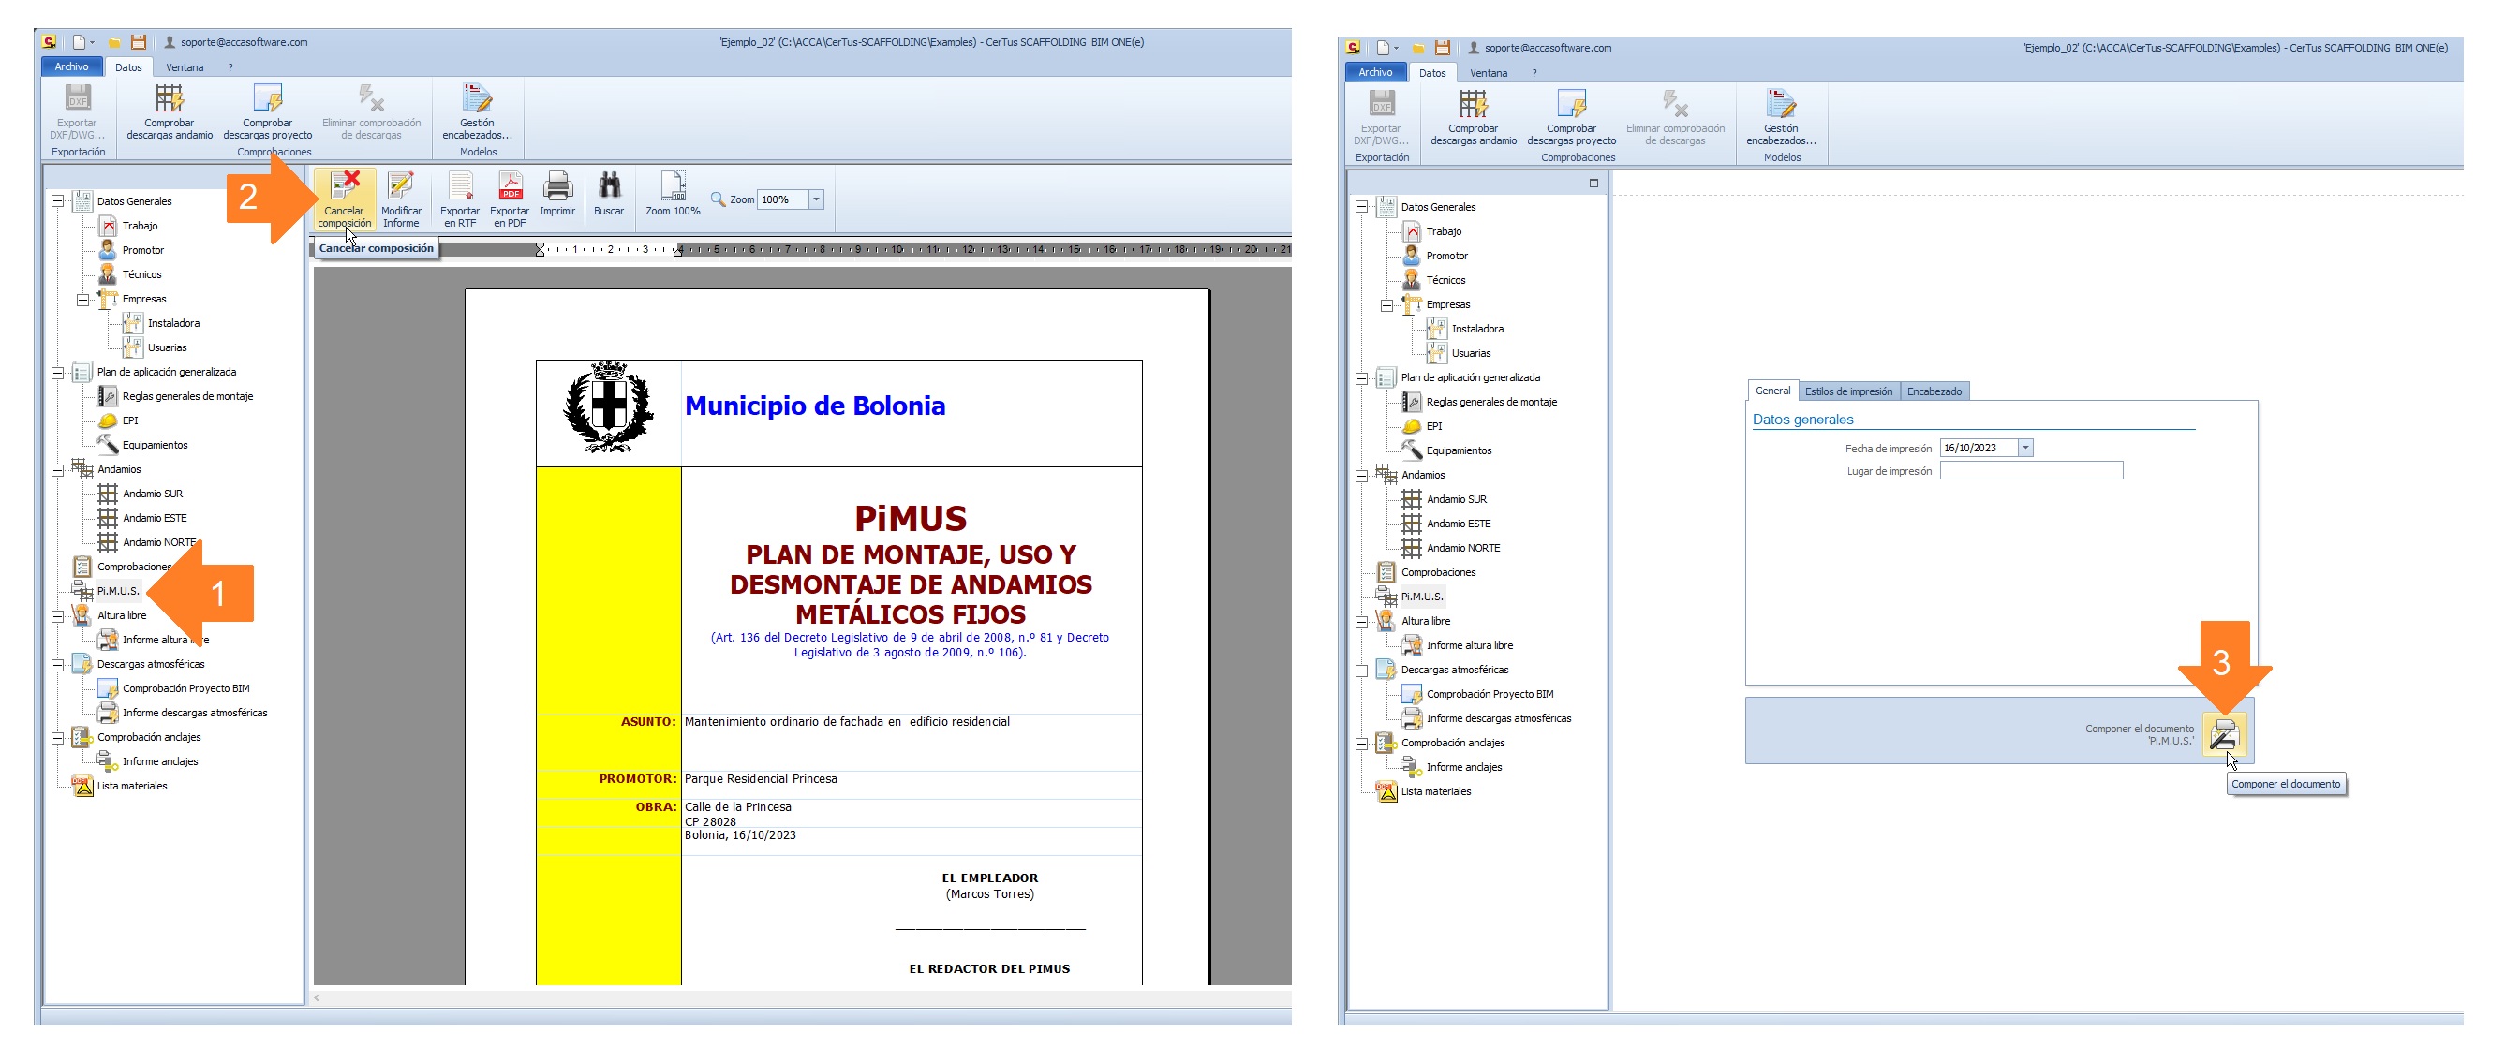Open Fecha de impresión date dropdown
2505x1062 pixels.
click(x=2025, y=449)
